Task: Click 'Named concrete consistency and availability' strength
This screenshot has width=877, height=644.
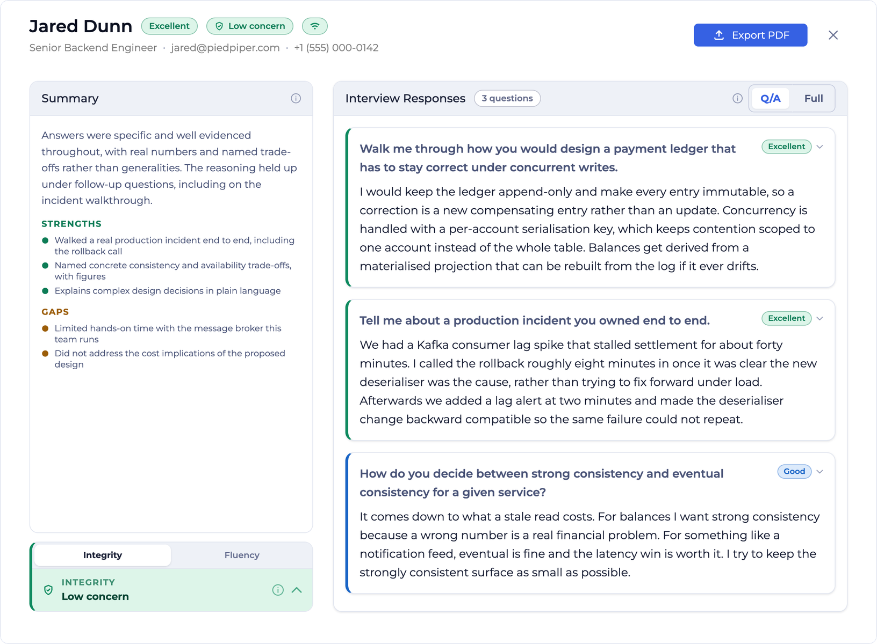Action: pos(173,271)
